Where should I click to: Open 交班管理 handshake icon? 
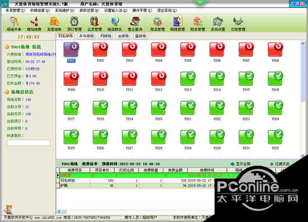click(238, 24)
